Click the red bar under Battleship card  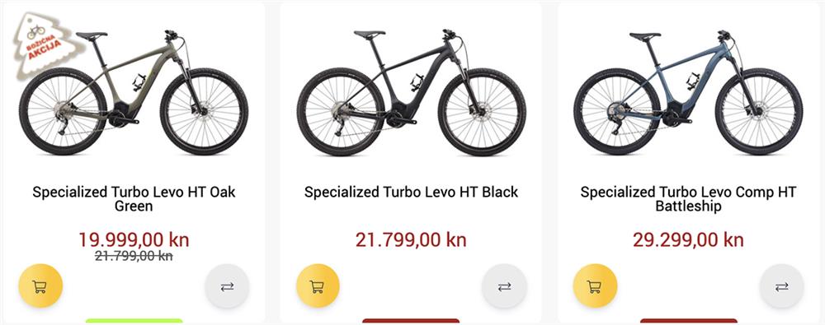pyautogui.click(x=688, y=322)
